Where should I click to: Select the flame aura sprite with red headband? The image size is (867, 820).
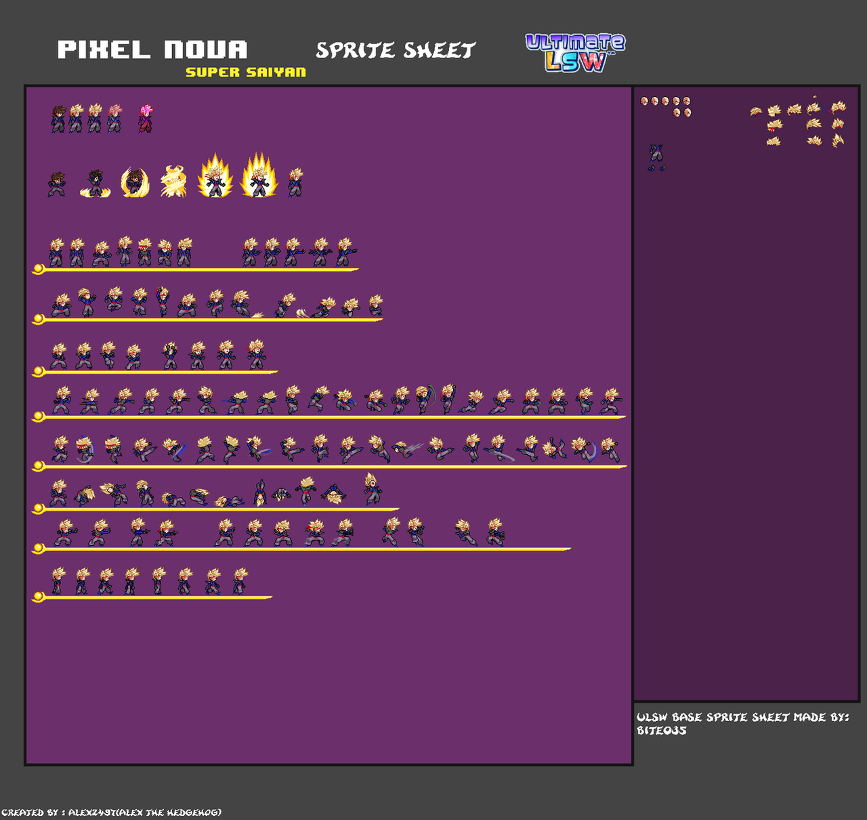tap(215, 176)
